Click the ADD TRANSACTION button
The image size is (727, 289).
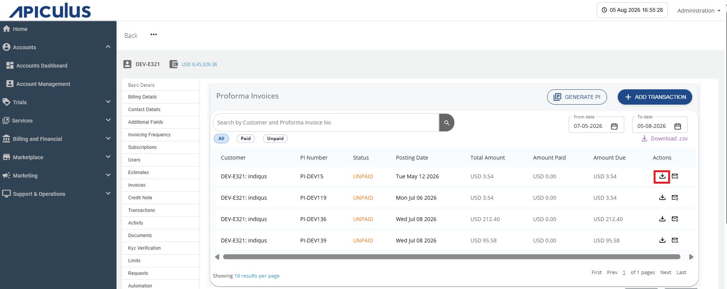point(655,97)
